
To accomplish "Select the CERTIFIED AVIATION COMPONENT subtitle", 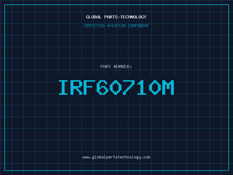I will pos(116,26).
